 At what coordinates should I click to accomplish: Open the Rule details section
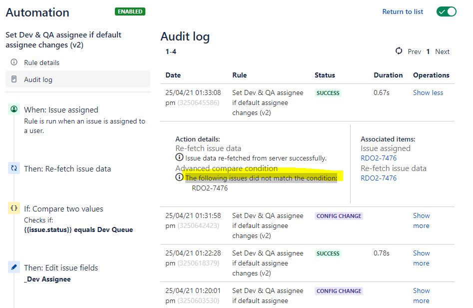41,62
